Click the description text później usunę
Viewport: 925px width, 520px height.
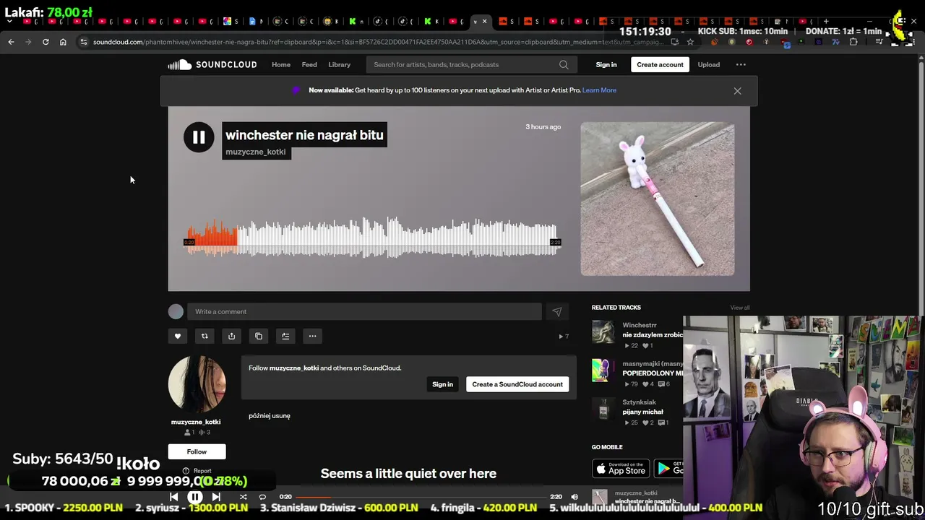270,416
